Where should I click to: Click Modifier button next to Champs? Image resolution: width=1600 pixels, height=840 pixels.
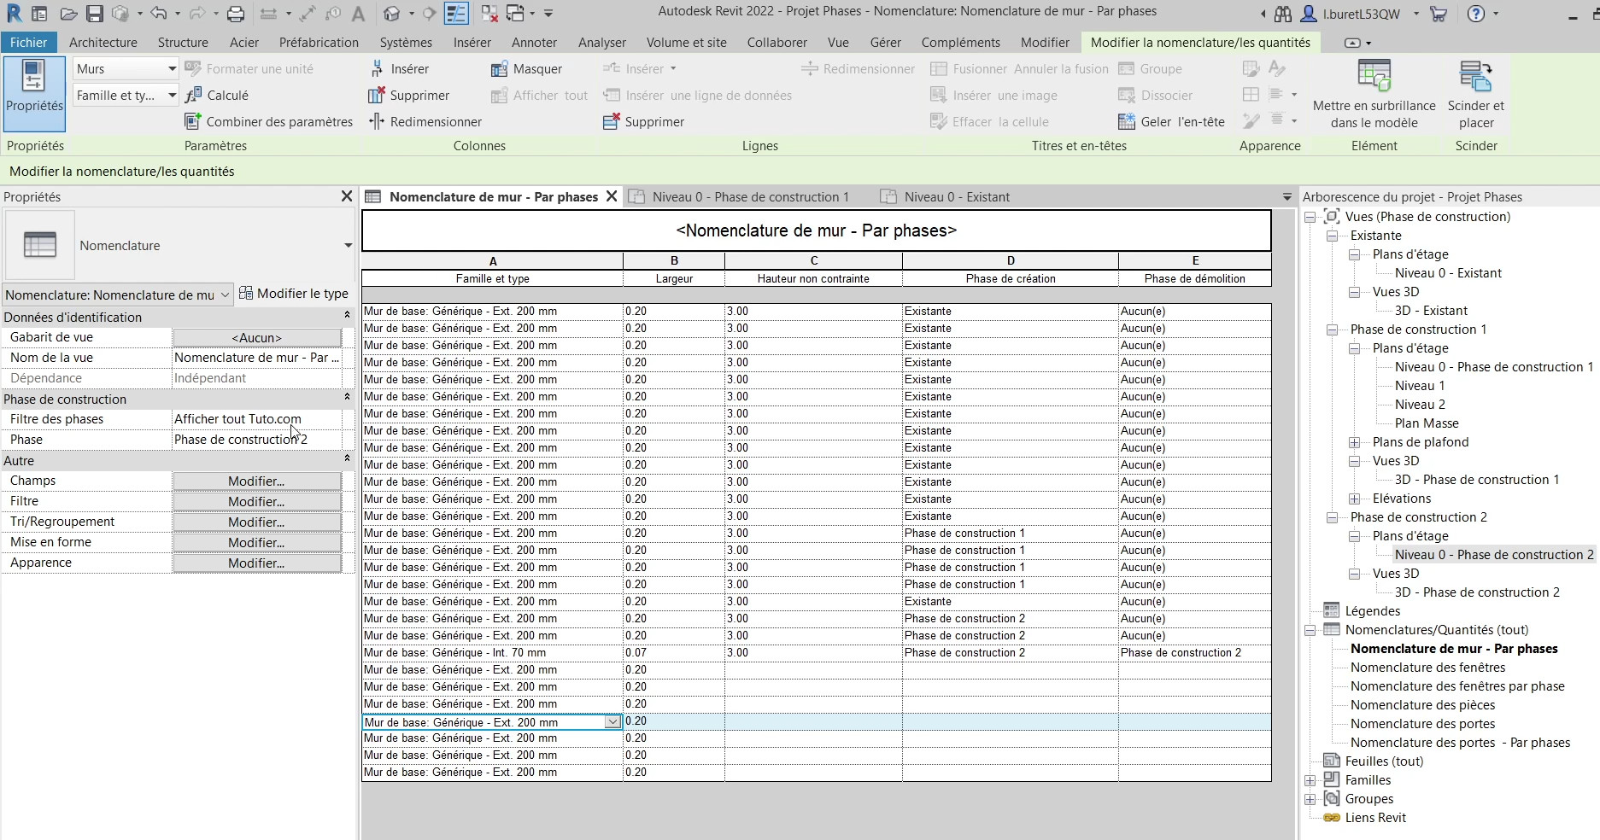click(256, 481)
